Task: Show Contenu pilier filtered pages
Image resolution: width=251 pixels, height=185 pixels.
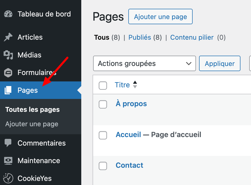Action: 192,37
